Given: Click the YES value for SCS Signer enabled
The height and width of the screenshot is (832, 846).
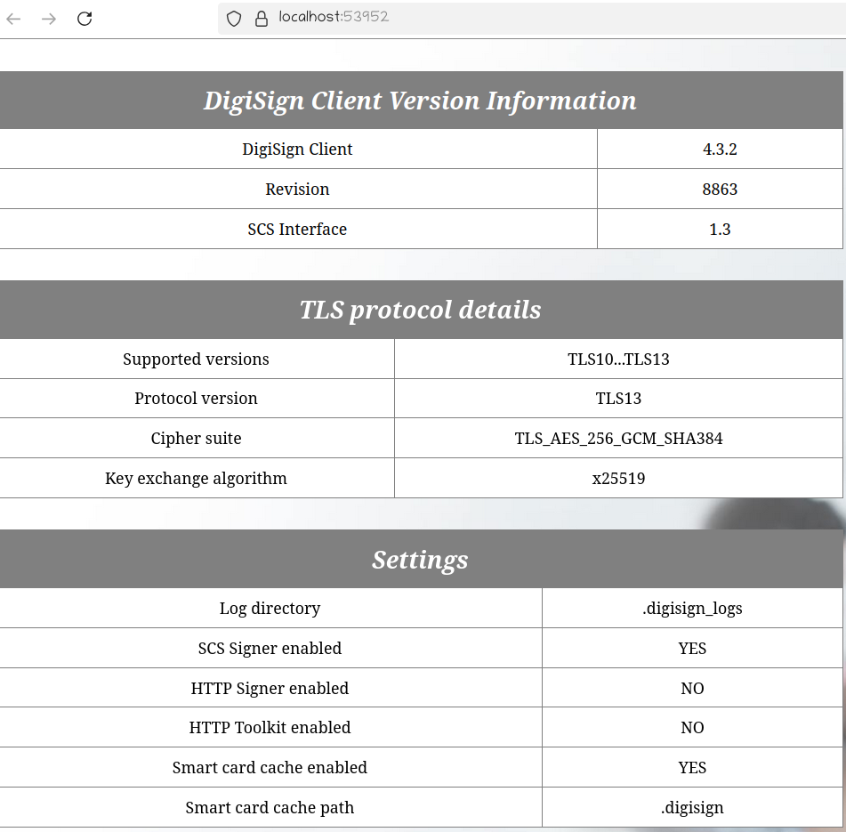Looking at the screenshot, I should pyautogui.click(x=692, y=649).
